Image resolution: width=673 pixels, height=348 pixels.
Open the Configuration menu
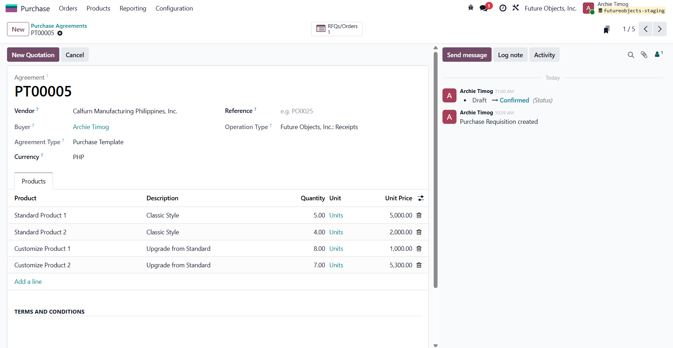click(174, 8)
